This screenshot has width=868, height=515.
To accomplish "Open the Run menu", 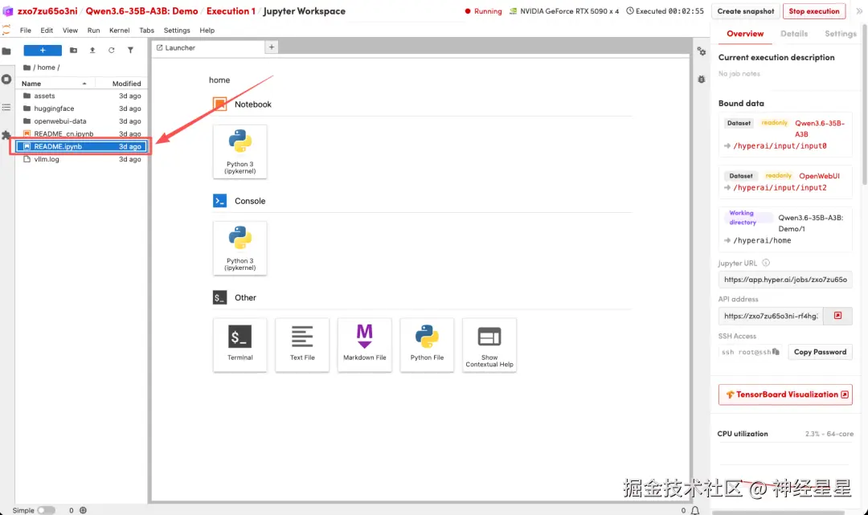I will click(x=93, y=31).
